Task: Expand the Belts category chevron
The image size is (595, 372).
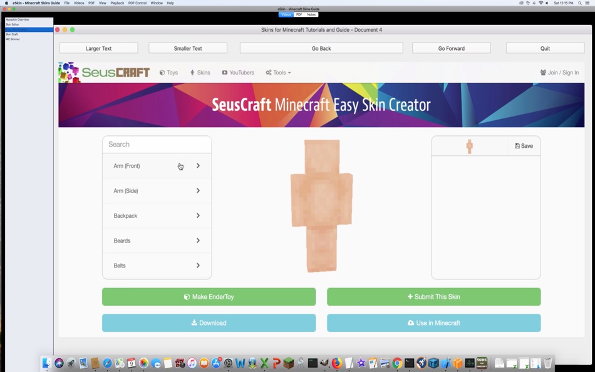Action: [x=198, y=266]
